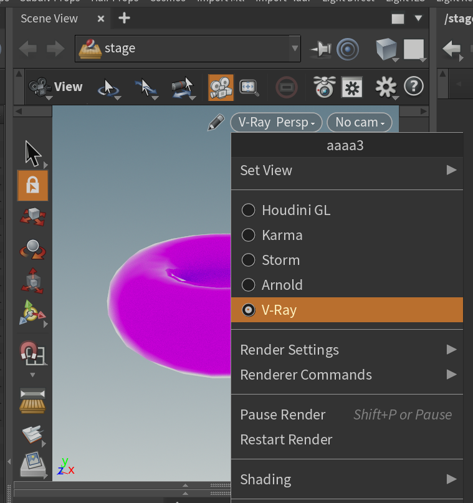Add a new pane tab with plus
The image size is (473, 503).
(124, 18)
